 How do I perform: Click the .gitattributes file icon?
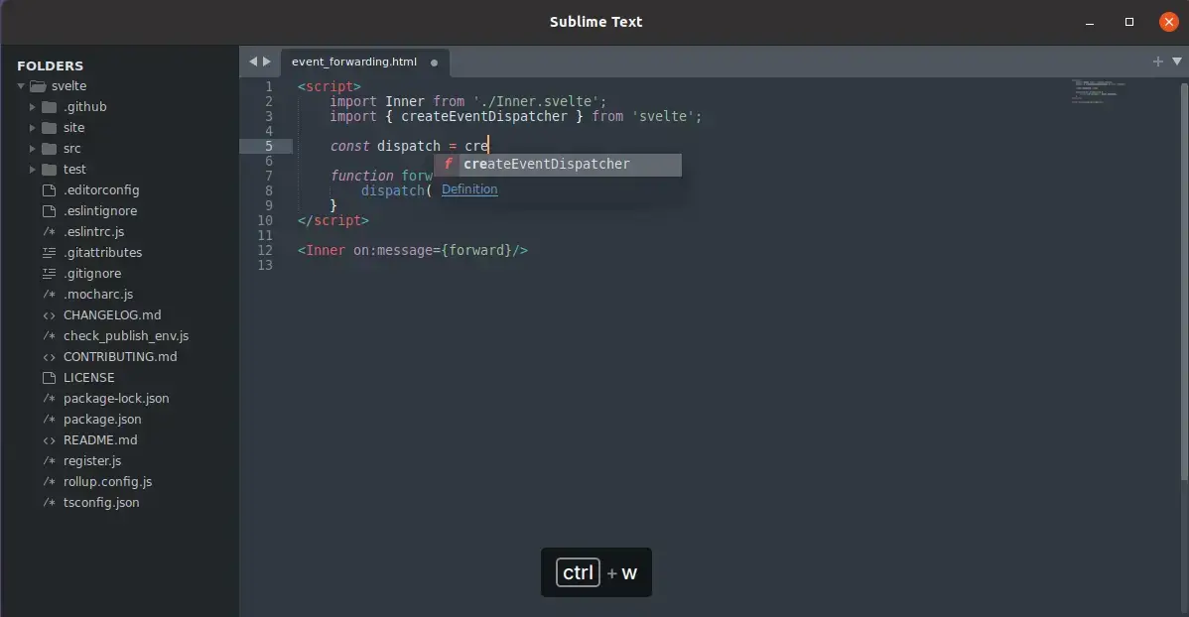50,252
